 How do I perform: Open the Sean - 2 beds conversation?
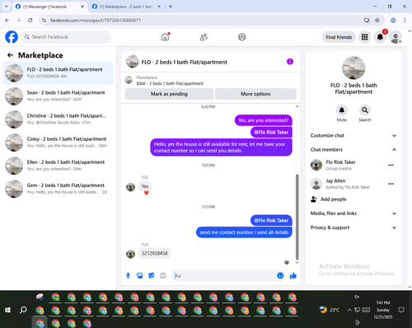click(x=58, y=96)
